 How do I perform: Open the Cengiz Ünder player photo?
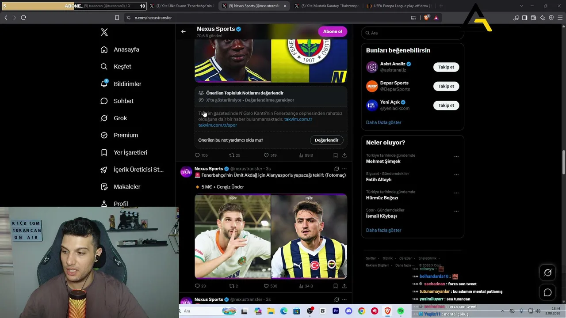coord(309,237)
